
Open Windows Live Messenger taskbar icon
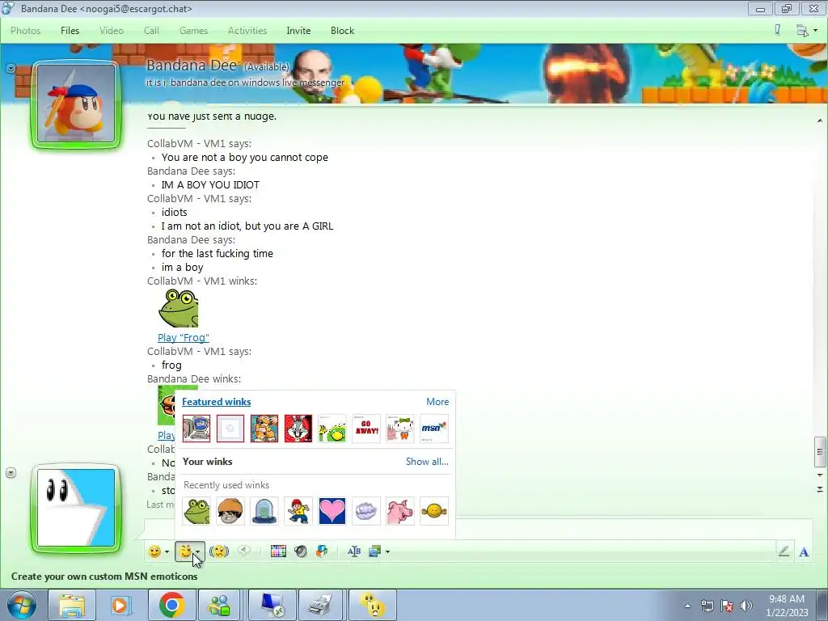(220, 605)
